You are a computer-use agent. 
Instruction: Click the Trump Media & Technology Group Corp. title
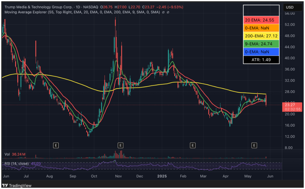(x=38, y=7)
